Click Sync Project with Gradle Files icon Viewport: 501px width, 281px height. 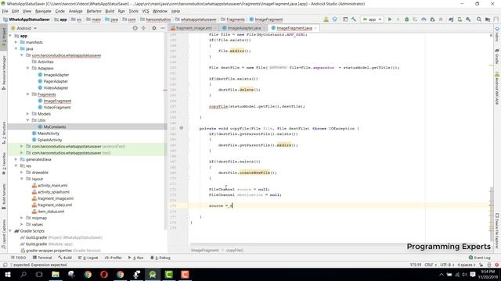coord(451,20)
